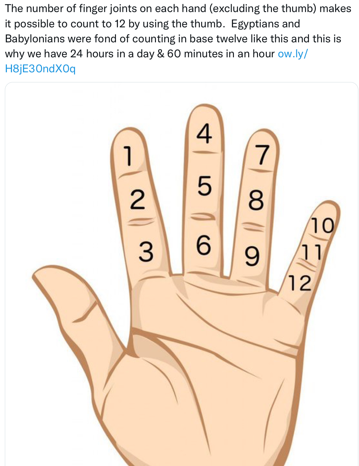The image size is (359, 466).
Task: Click number 10 on the pinky tip
Action: (322, 226)
